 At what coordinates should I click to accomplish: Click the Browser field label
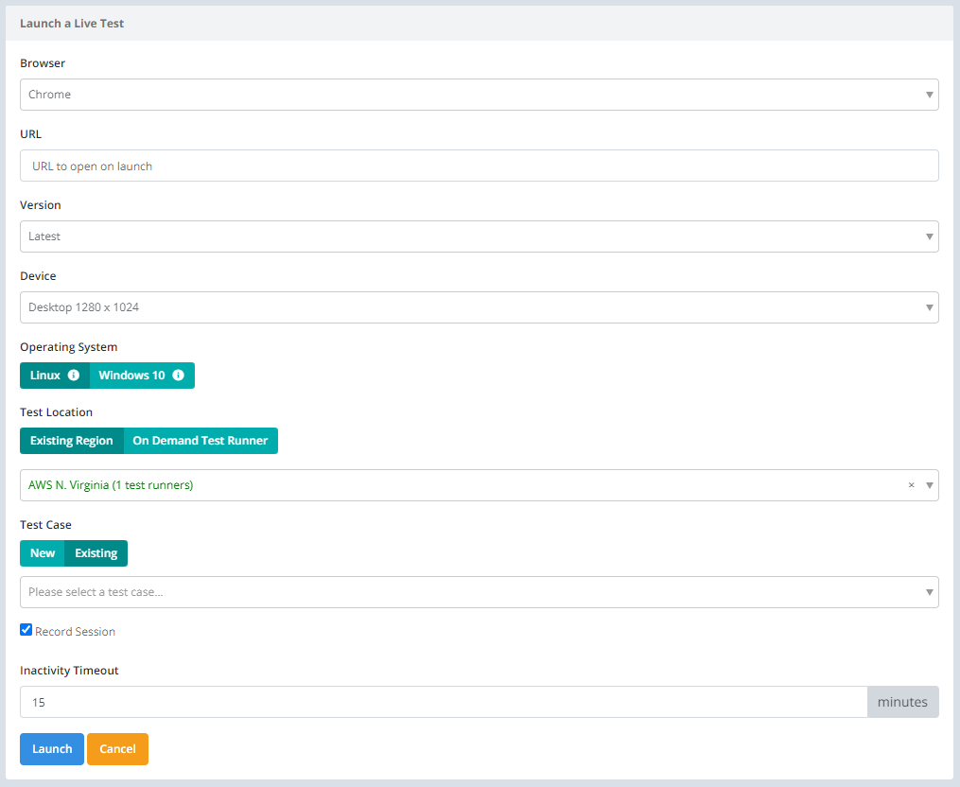click(43, 63)
